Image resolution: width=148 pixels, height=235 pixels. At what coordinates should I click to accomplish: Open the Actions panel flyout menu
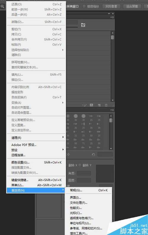[x=112, y=17]
